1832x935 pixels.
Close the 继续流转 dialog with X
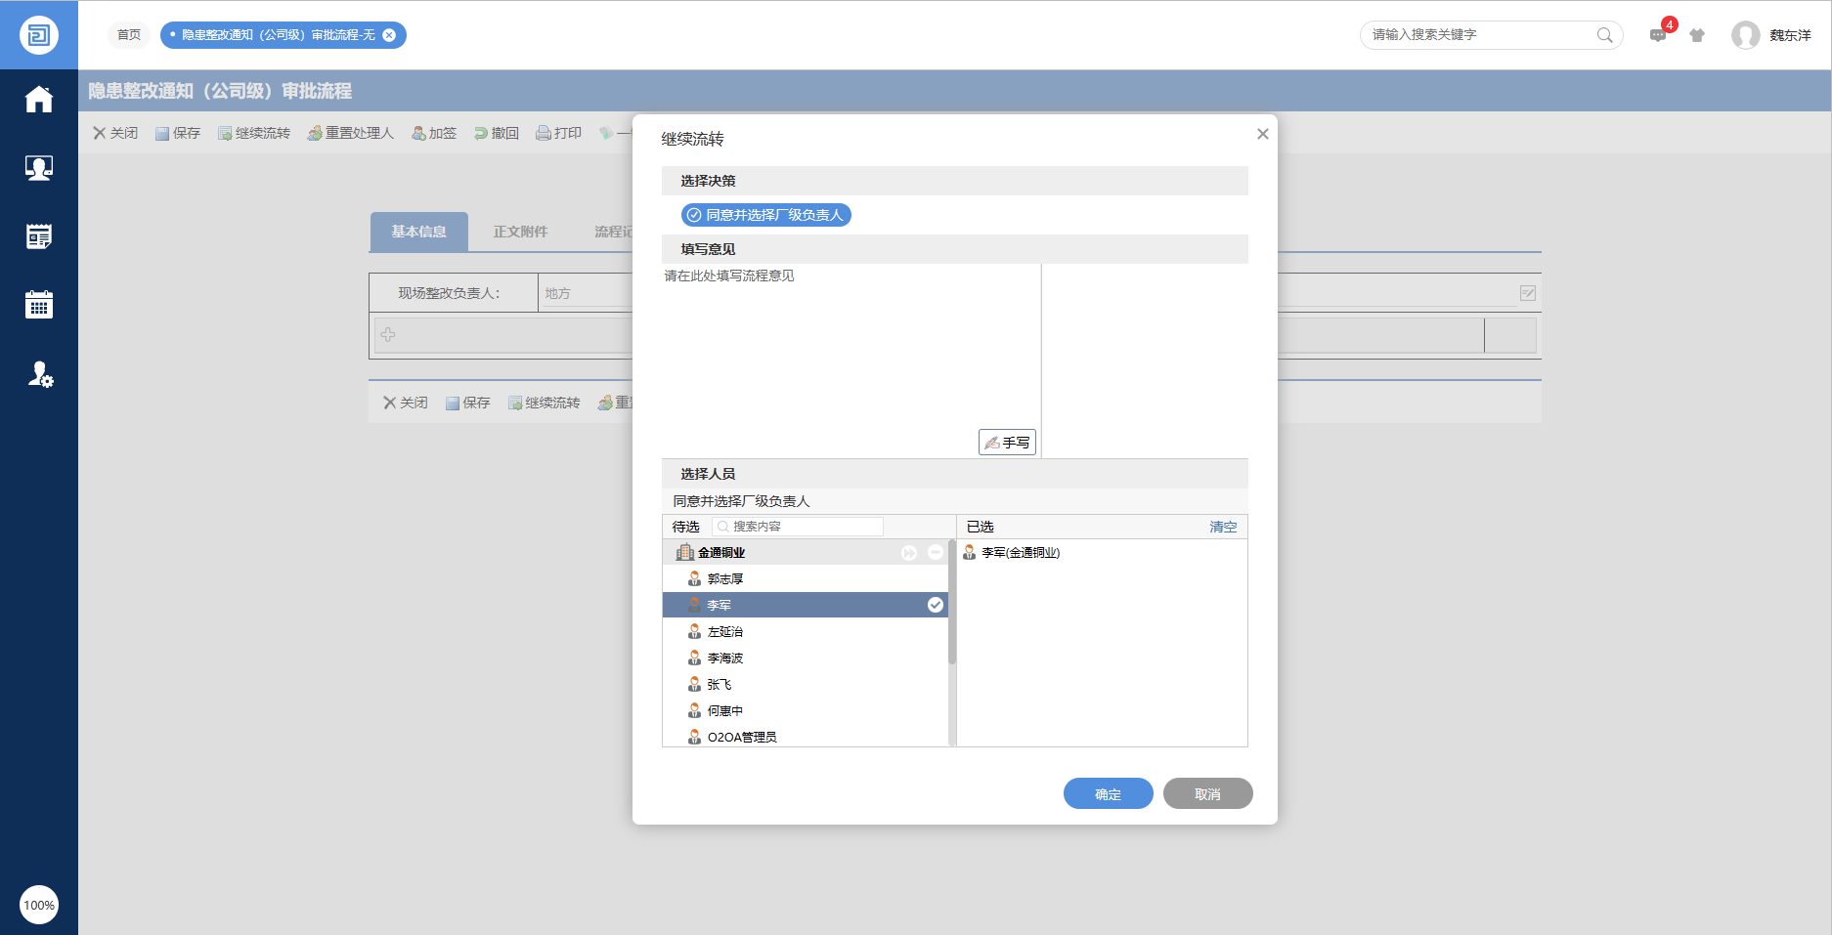(1262, 134)
